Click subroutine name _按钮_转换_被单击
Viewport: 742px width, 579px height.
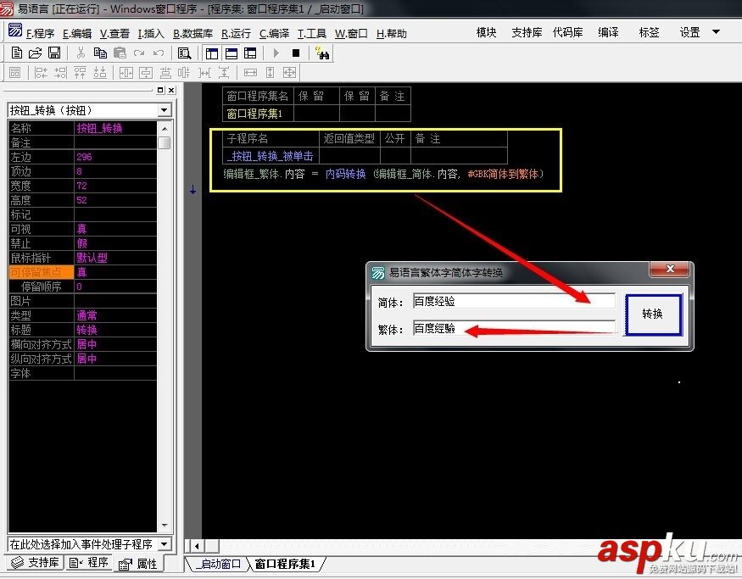[271, 156]
